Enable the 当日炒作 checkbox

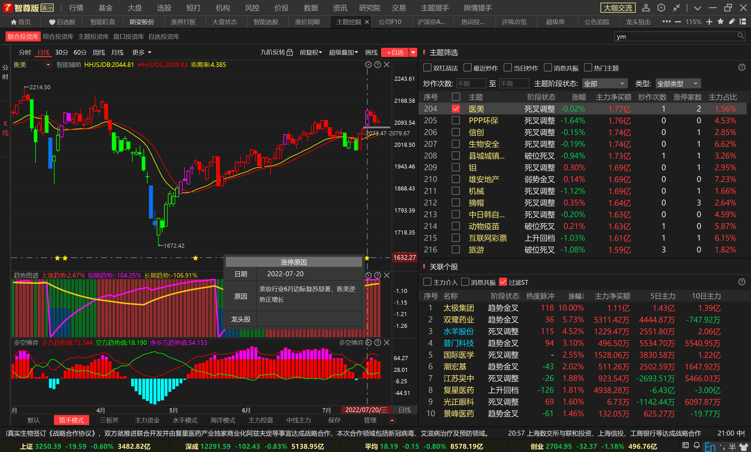click(x=508, y=68)
